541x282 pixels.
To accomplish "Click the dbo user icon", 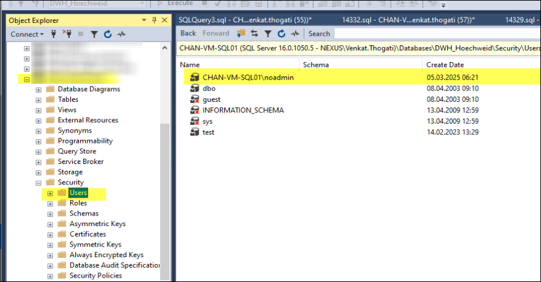I will tap(194, 88).
